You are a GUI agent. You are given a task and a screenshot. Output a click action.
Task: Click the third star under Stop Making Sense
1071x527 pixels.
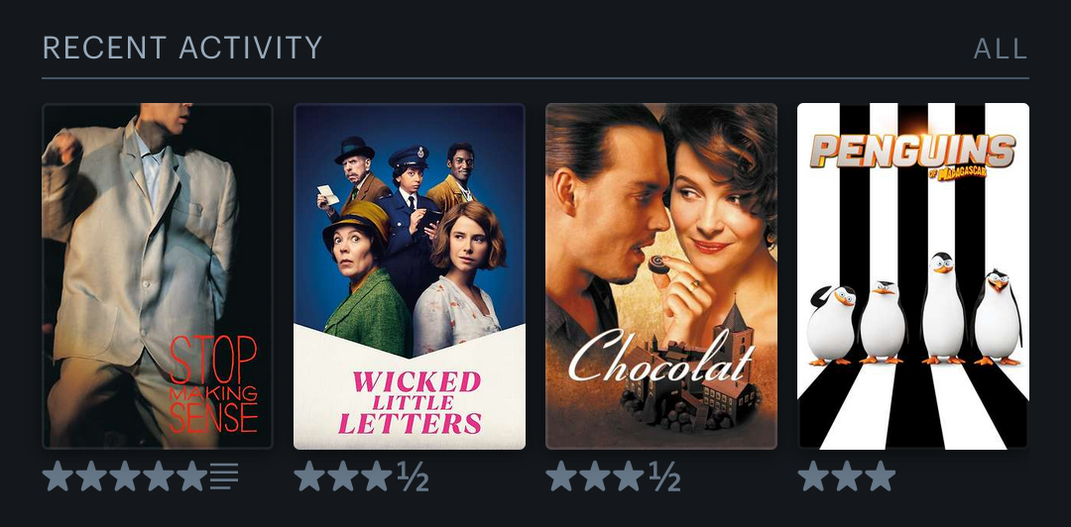124,475
